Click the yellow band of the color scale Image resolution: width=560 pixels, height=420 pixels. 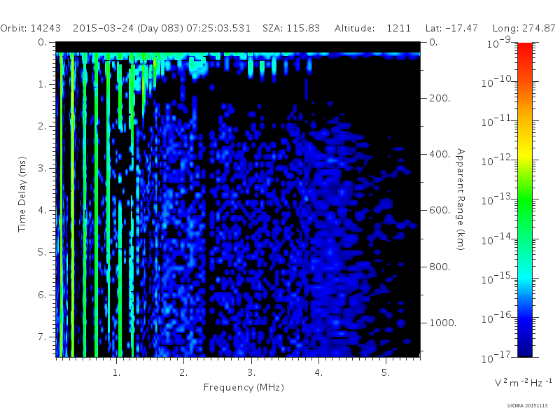pos(525,153)
